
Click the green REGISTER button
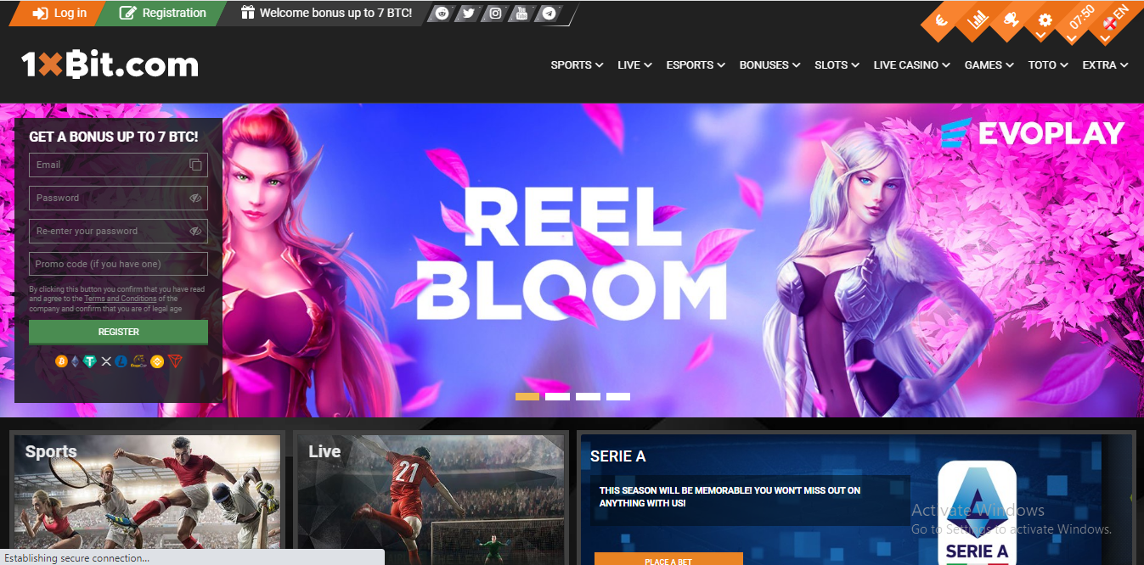click(118, 332)
